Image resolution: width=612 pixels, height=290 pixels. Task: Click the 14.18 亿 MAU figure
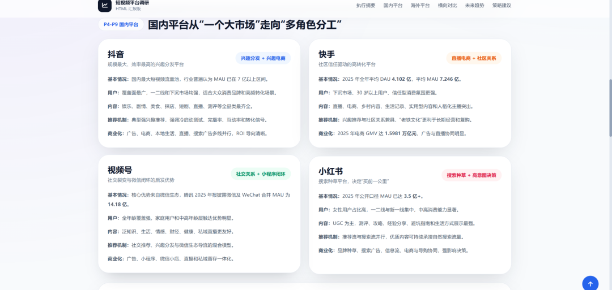click(x=116, y=204)
